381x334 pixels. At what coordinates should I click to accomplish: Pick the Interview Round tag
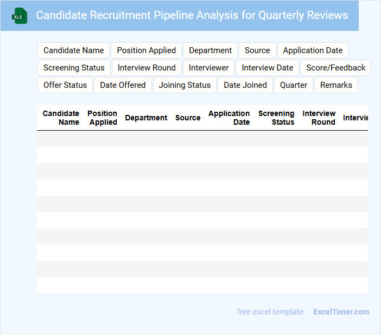[147, 68]
